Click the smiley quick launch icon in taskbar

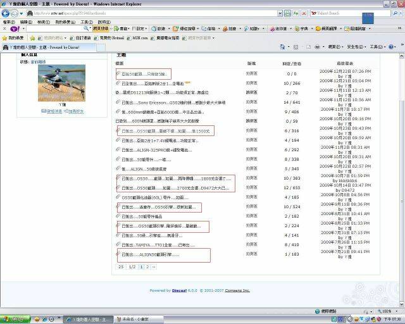point(37,320)
